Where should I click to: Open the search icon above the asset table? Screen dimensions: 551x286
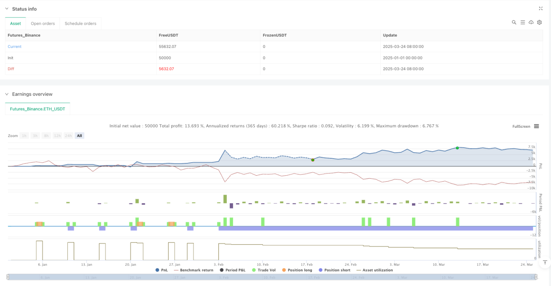pyautogui.click(x=514, y=22)
